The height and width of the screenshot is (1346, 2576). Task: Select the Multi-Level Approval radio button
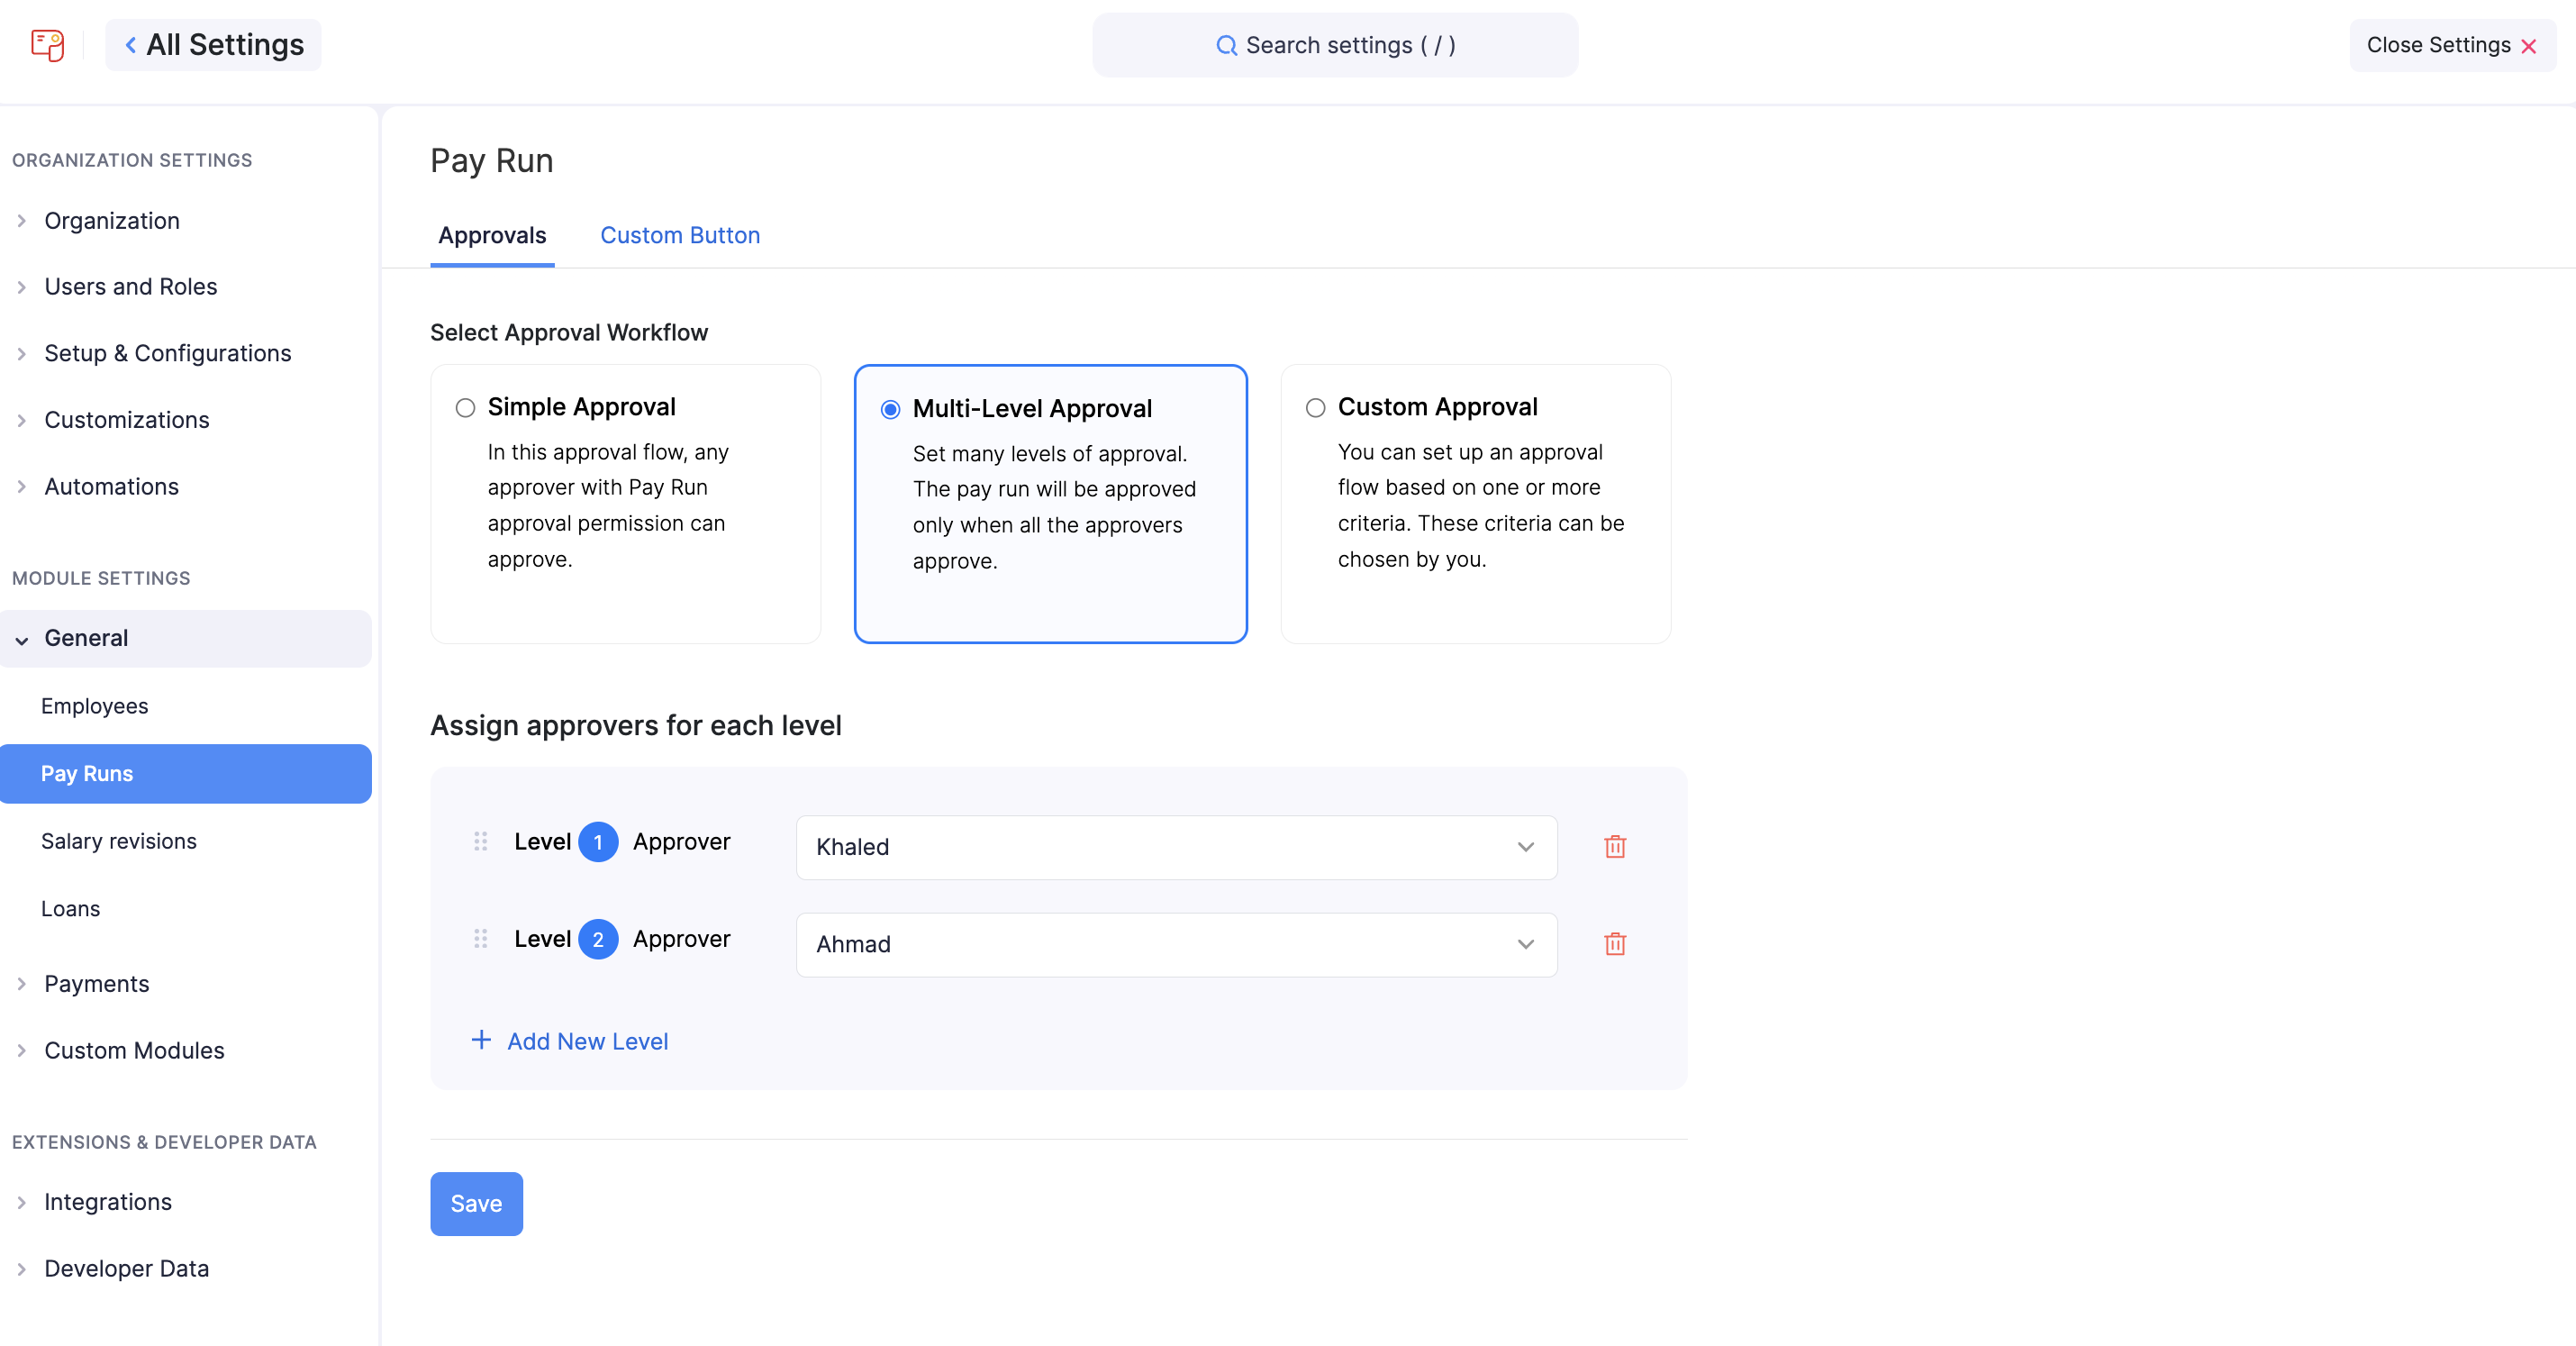pyautogui.click(x=890, y=409)
